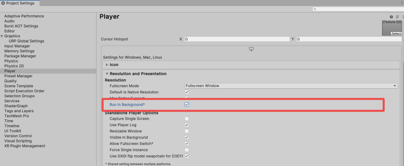Toggle Use Player Log checkbox

(x=187, y=125)
